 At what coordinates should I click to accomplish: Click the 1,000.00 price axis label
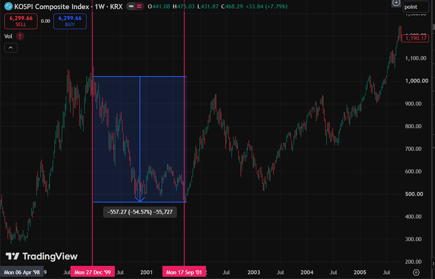(x=416, y=81)
